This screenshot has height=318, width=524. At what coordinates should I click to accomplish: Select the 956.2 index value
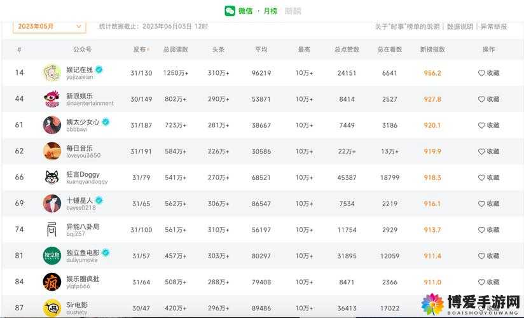[x=432, y=73]
